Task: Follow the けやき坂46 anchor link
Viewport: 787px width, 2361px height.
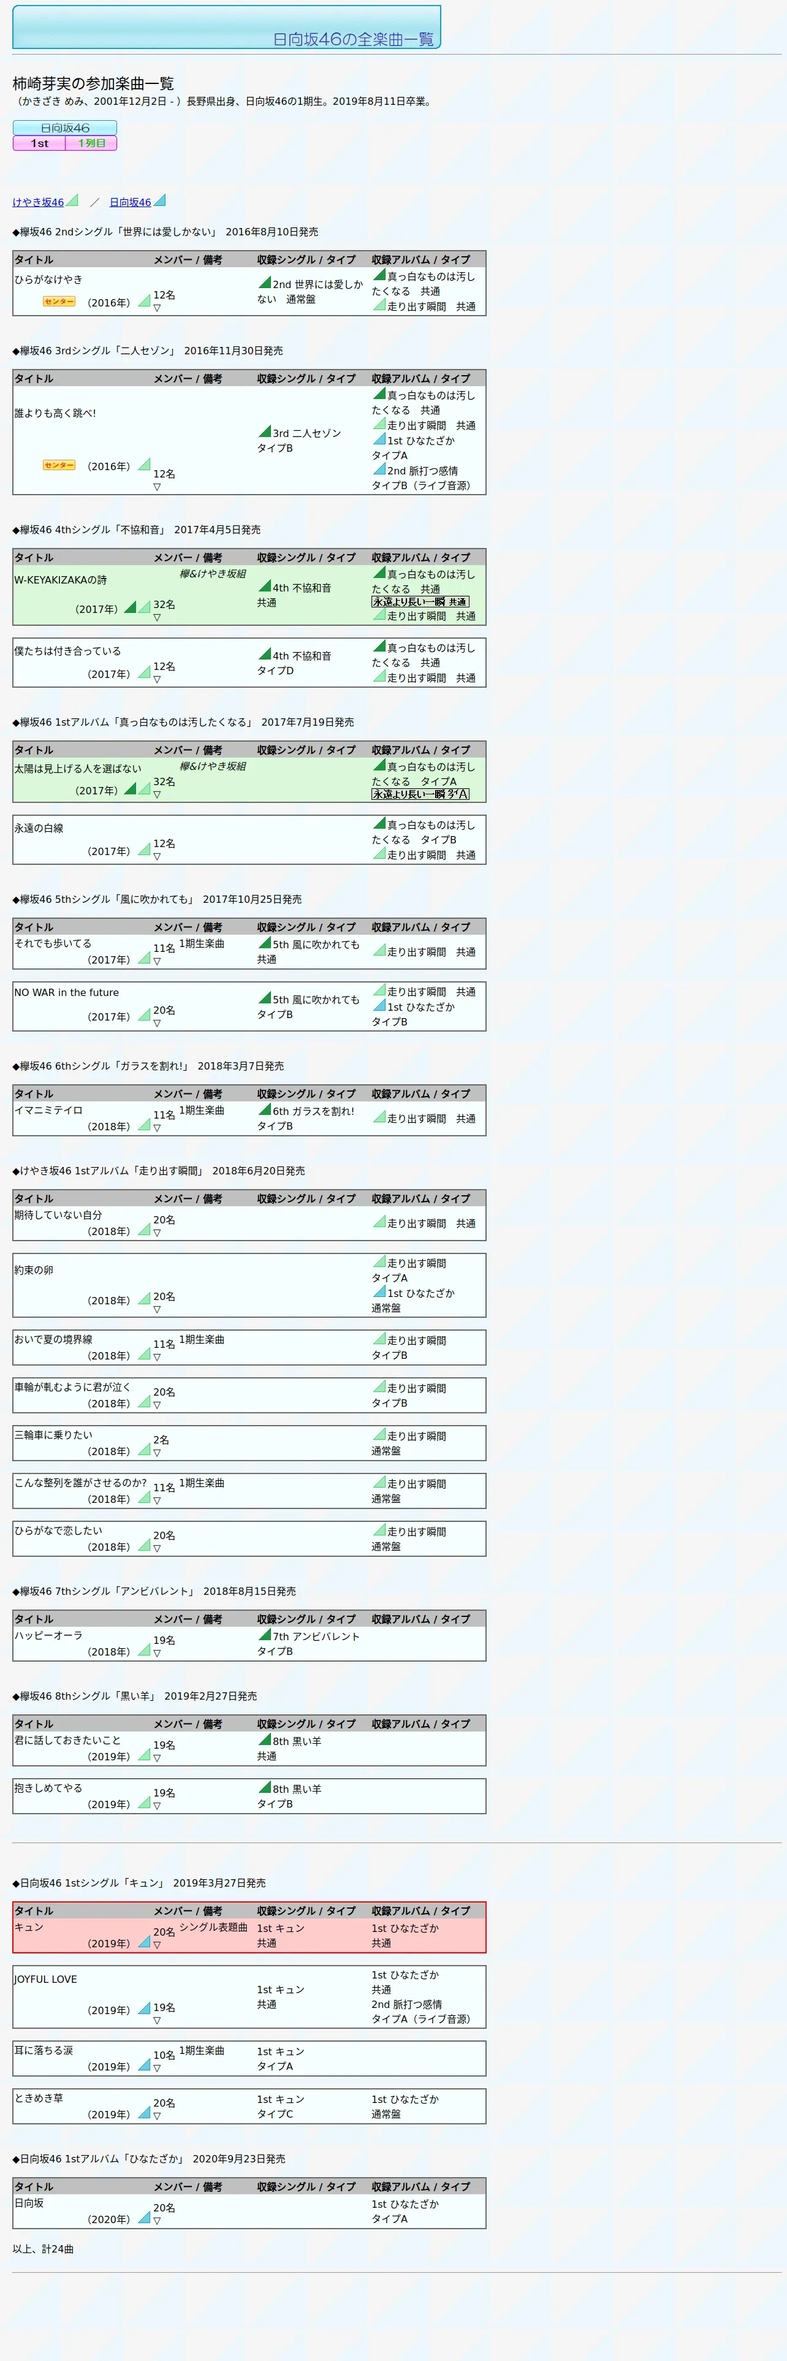Action: 37,202
